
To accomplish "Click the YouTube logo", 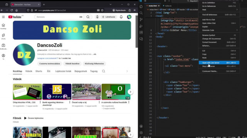I will [15, 17].
